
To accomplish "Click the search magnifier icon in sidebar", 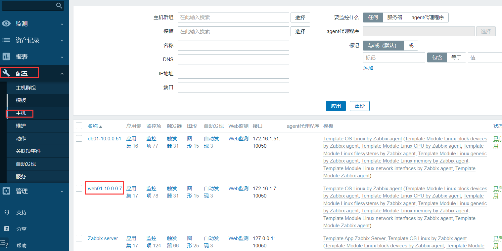I will point(59,5).
